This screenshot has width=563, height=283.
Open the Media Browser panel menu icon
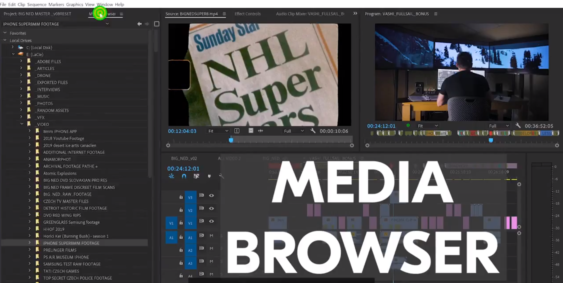121,14
